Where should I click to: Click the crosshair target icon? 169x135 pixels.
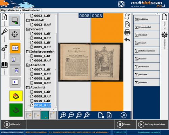[x=15, y=34]
